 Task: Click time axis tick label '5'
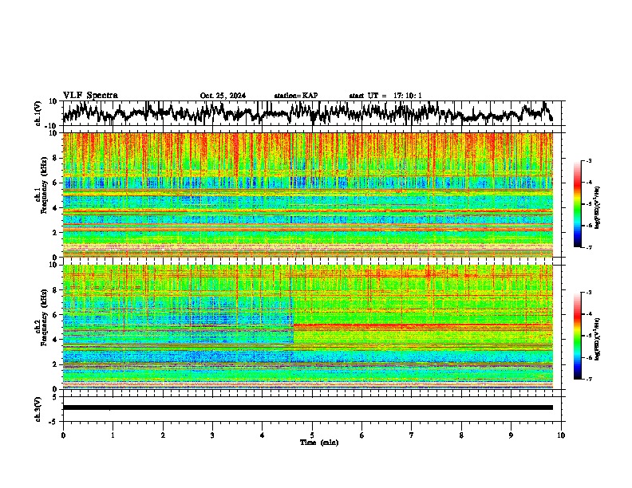(312, 435)
